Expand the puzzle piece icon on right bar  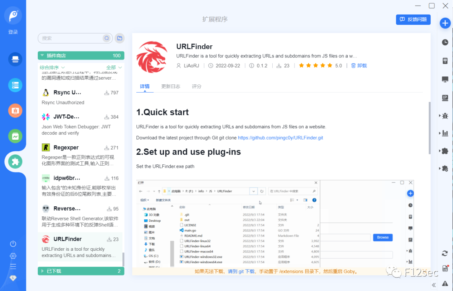click(444, 151)
